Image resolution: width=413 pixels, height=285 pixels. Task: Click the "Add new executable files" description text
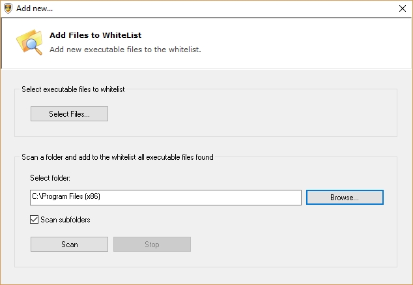pyautogui.click(x=125, y=49)
